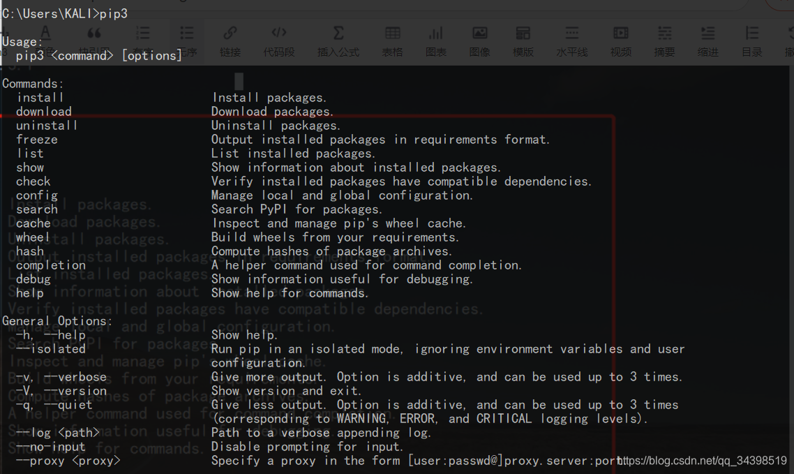Image resolution: width=794 pixels, height=474 pixels.
Task: Open the 目录 table of contents tool
Action: [752, 34]
